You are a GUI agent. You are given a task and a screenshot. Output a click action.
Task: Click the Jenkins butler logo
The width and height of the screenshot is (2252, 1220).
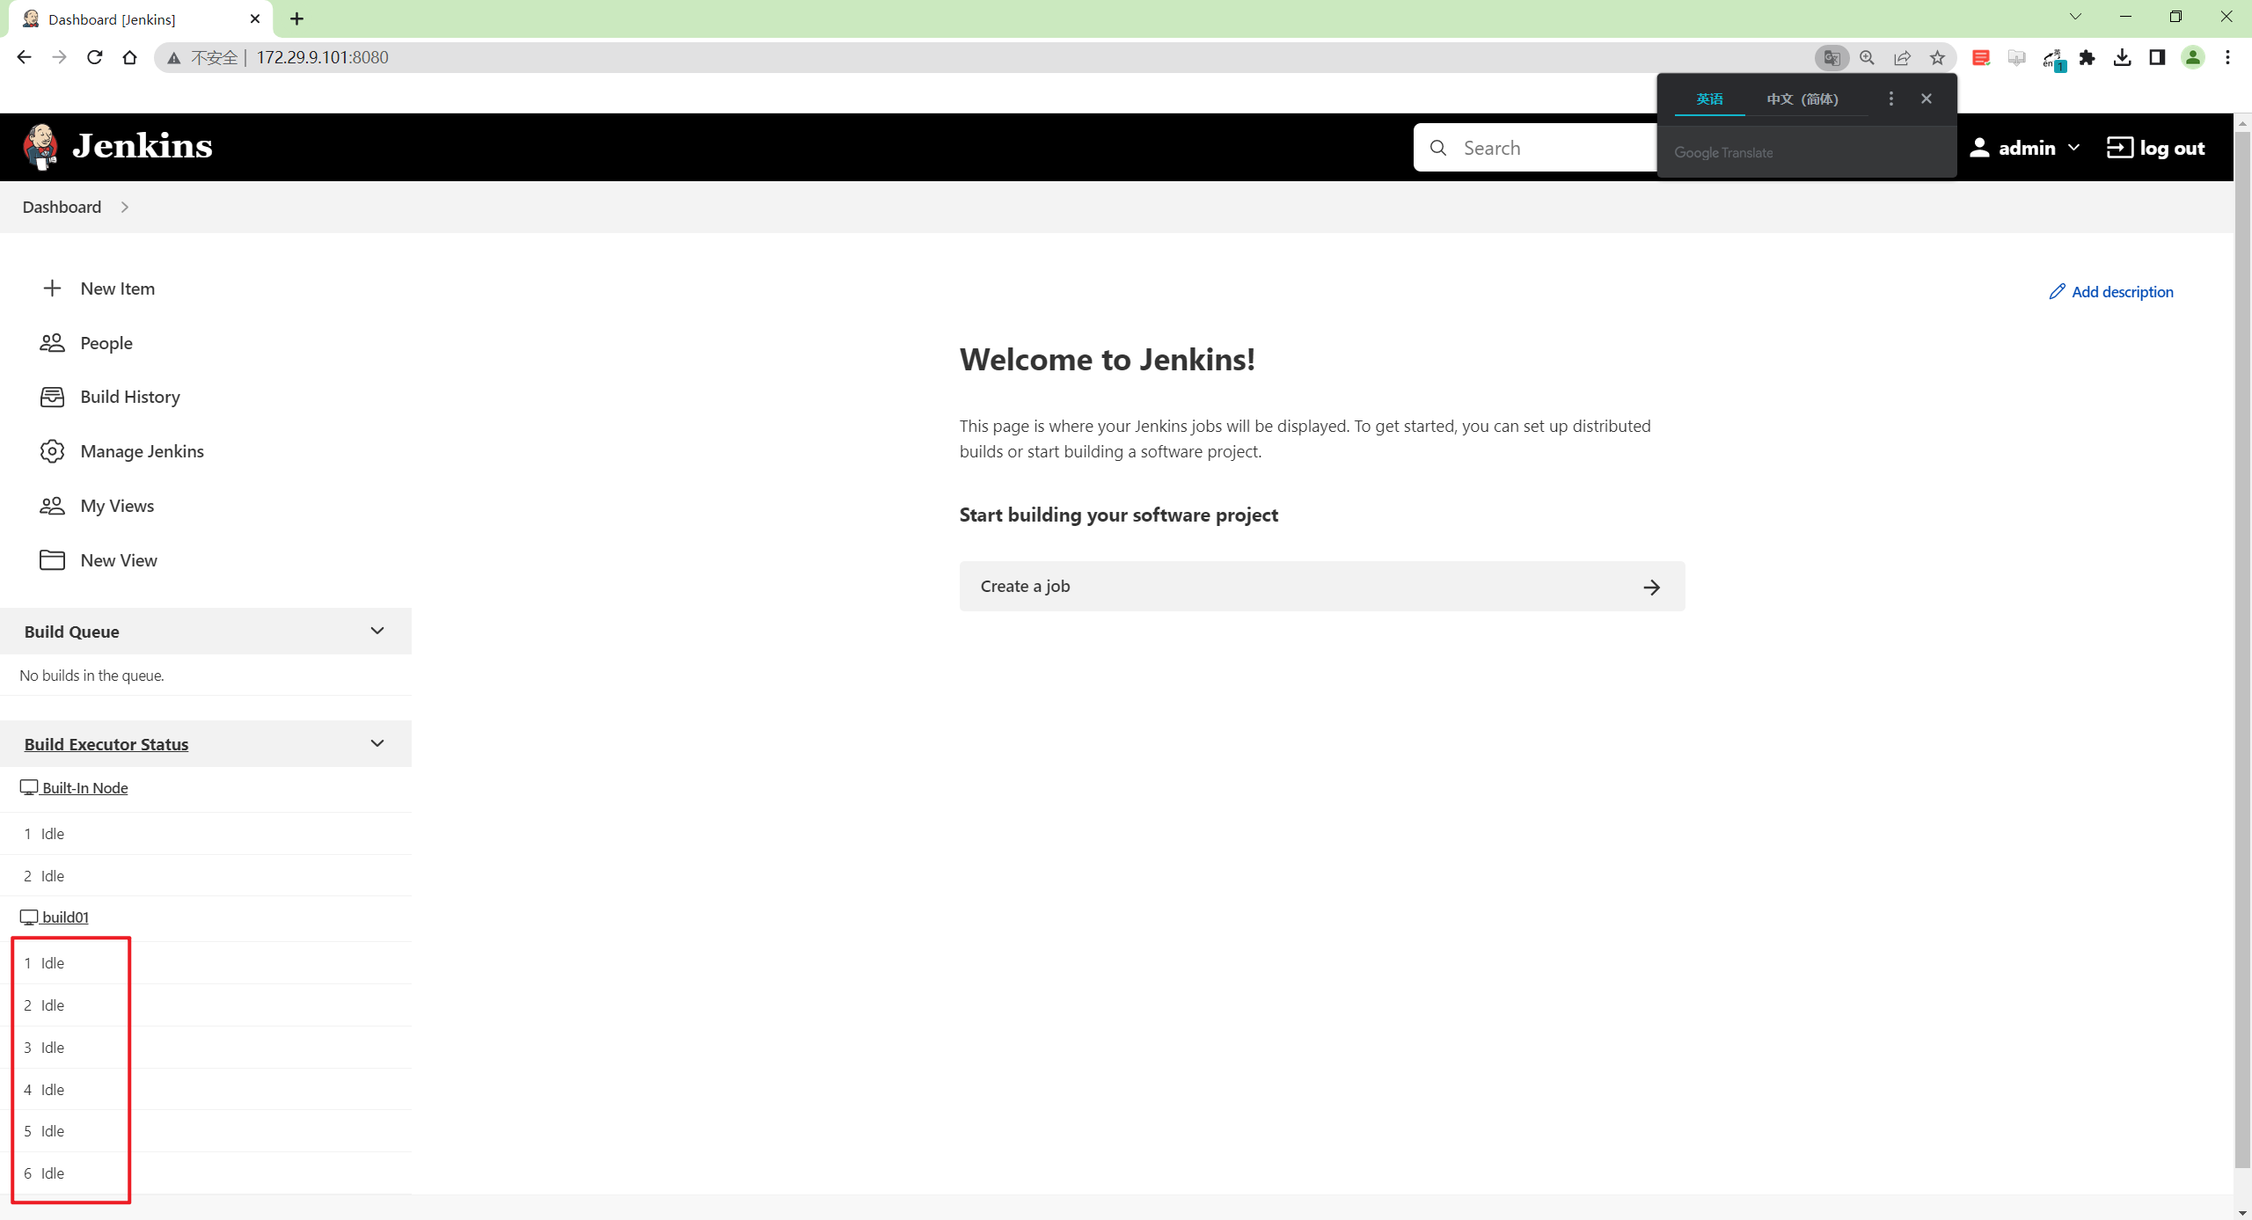pos(40,147)
